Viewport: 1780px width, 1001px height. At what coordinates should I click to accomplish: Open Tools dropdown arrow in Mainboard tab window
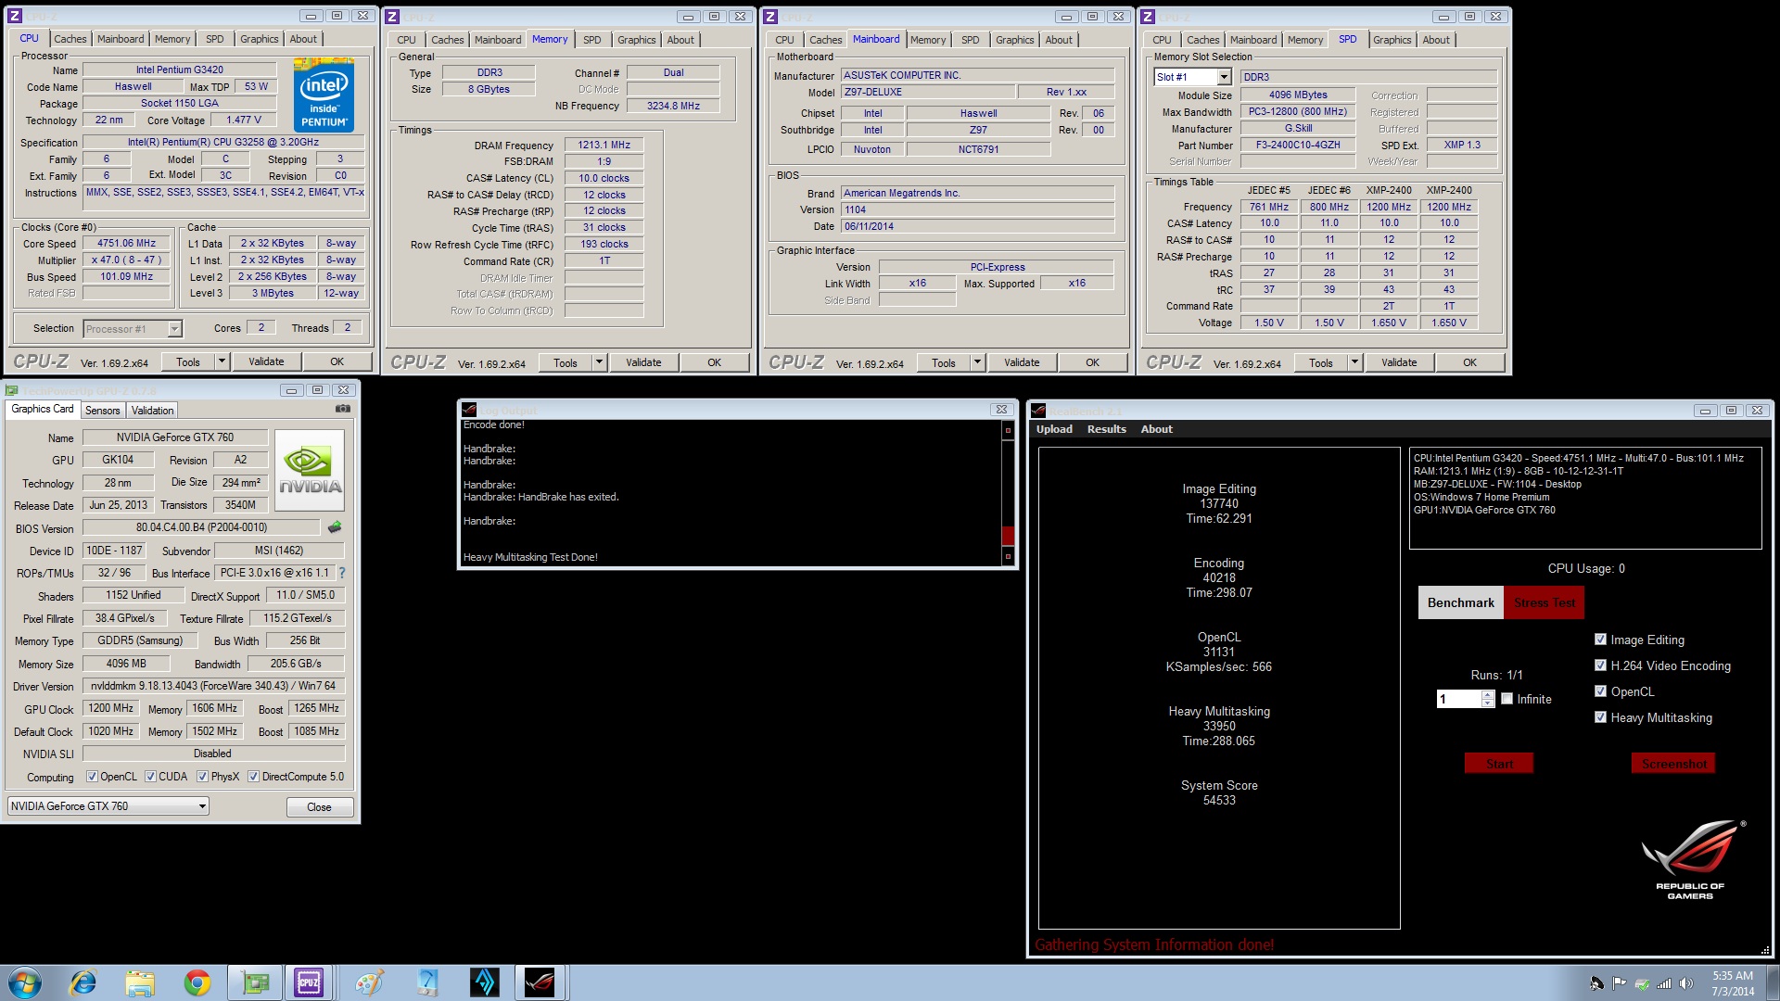(977, 362)
